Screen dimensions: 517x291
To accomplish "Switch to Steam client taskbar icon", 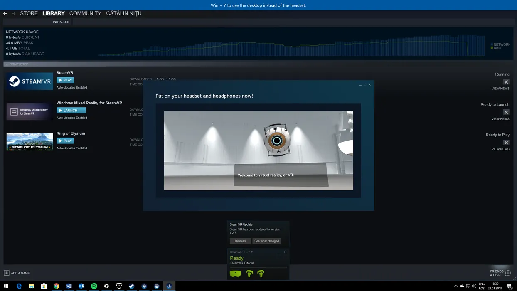I will tap(131, 286).
